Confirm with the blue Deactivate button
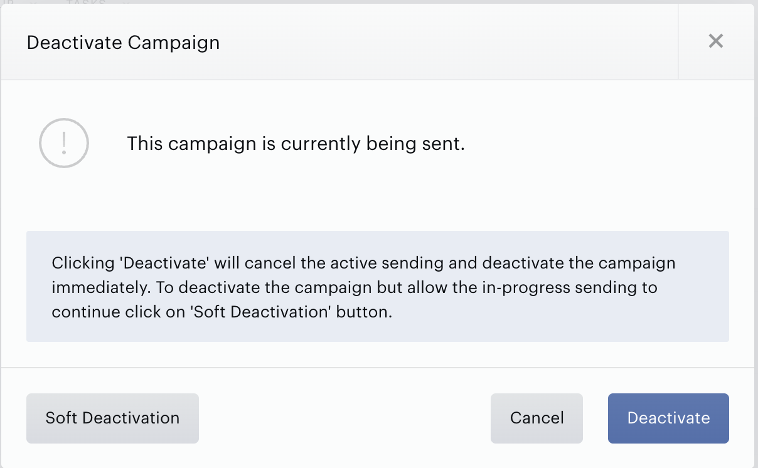 tap(668, 418)
